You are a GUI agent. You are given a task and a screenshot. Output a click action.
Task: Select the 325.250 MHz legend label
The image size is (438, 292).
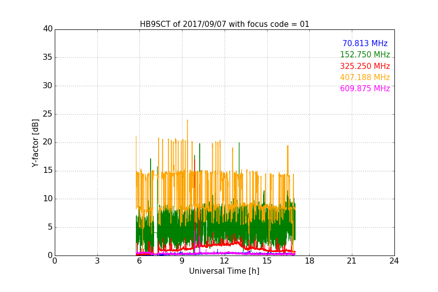click(x=365, y=66)
